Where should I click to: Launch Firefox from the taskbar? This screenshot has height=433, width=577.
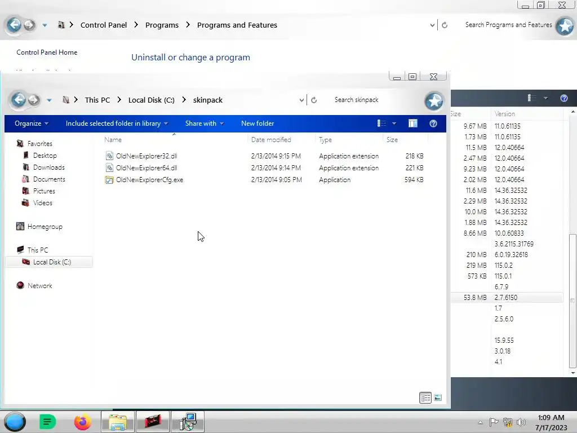point(82,422)
